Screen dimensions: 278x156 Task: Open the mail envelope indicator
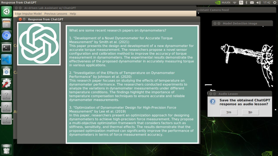(252, 3)
